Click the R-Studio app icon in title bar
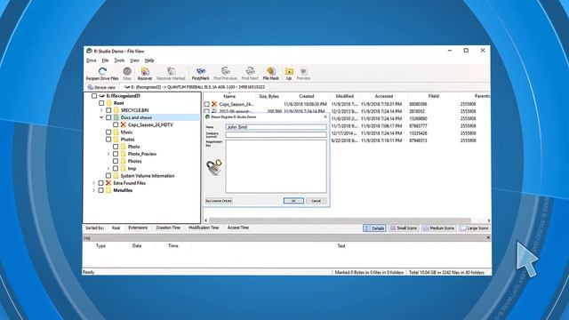This screenshot has width=569, height=320. pyautogui.click(x=89, y=52)
